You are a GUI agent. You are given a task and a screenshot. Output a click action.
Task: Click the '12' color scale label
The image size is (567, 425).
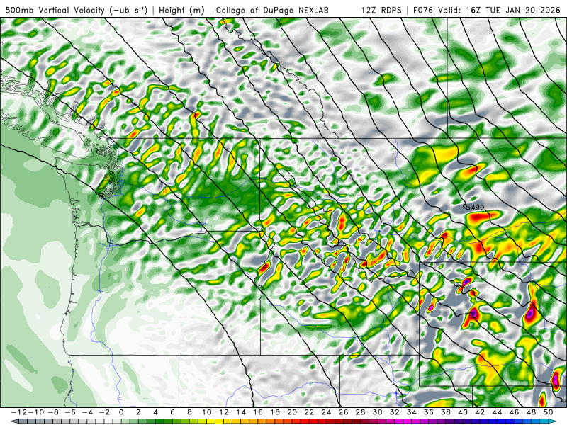(x=224, y=412)
